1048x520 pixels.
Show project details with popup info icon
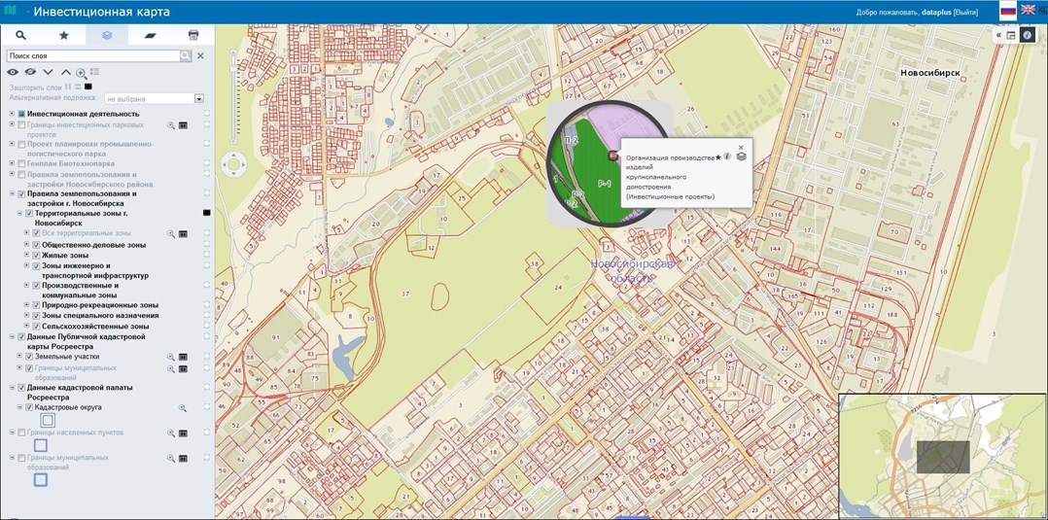[x=726, y=156]
